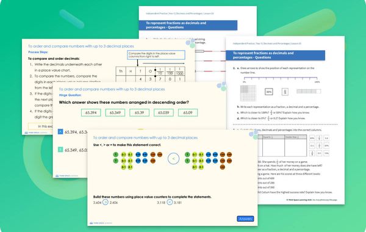Click 'Which answer shows these numbers arranged' question
The height and width of the screenshot is (232, 366).
[x=124, y=103]
